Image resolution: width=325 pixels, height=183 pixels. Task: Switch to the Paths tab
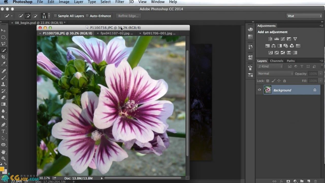coord(291,61)
